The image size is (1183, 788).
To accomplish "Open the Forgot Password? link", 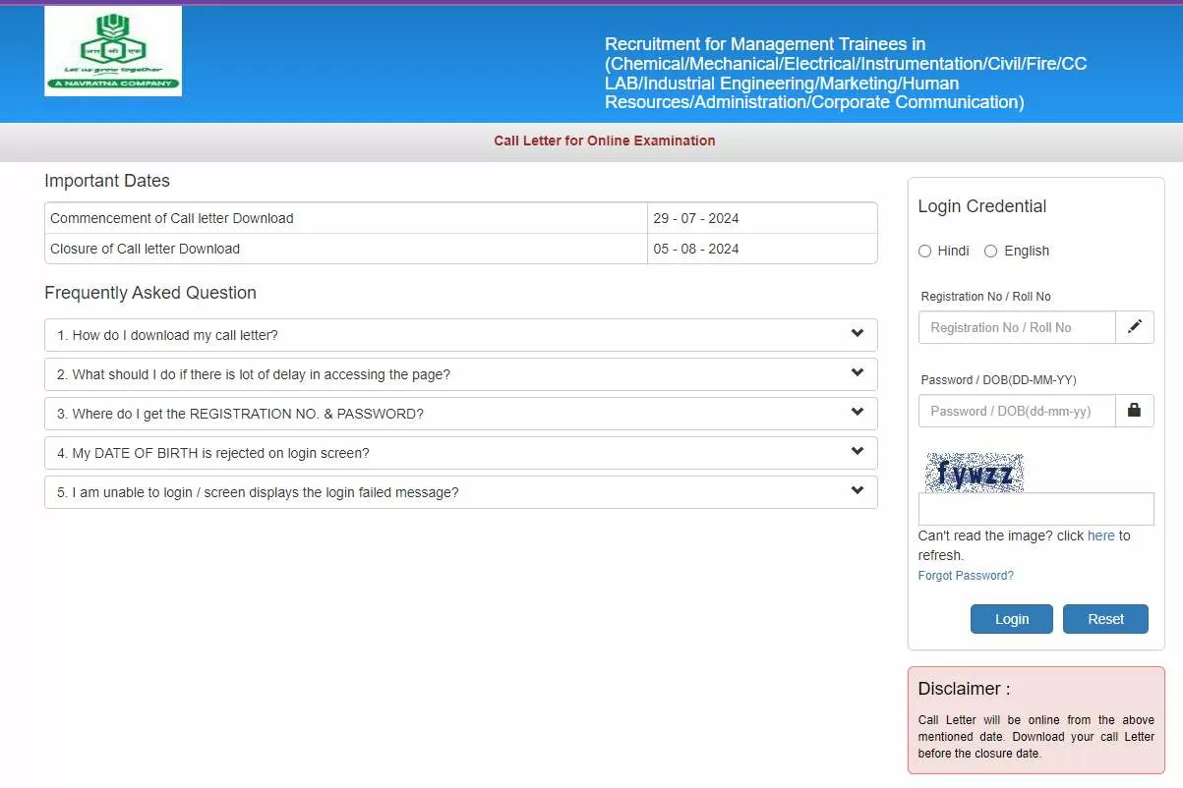I will (x=965, y=576).
